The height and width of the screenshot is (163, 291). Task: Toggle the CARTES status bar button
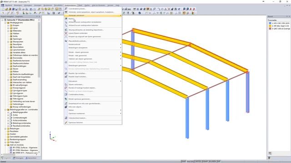[x=197, y=162]
